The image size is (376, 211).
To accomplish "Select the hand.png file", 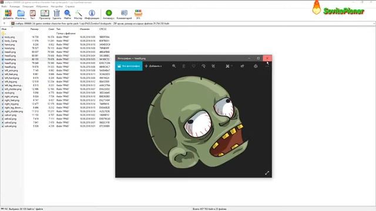I will [9, 45].
